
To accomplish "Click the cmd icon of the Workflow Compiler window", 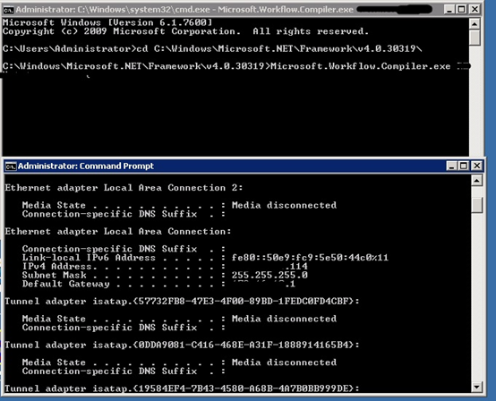I will (9, 10).
